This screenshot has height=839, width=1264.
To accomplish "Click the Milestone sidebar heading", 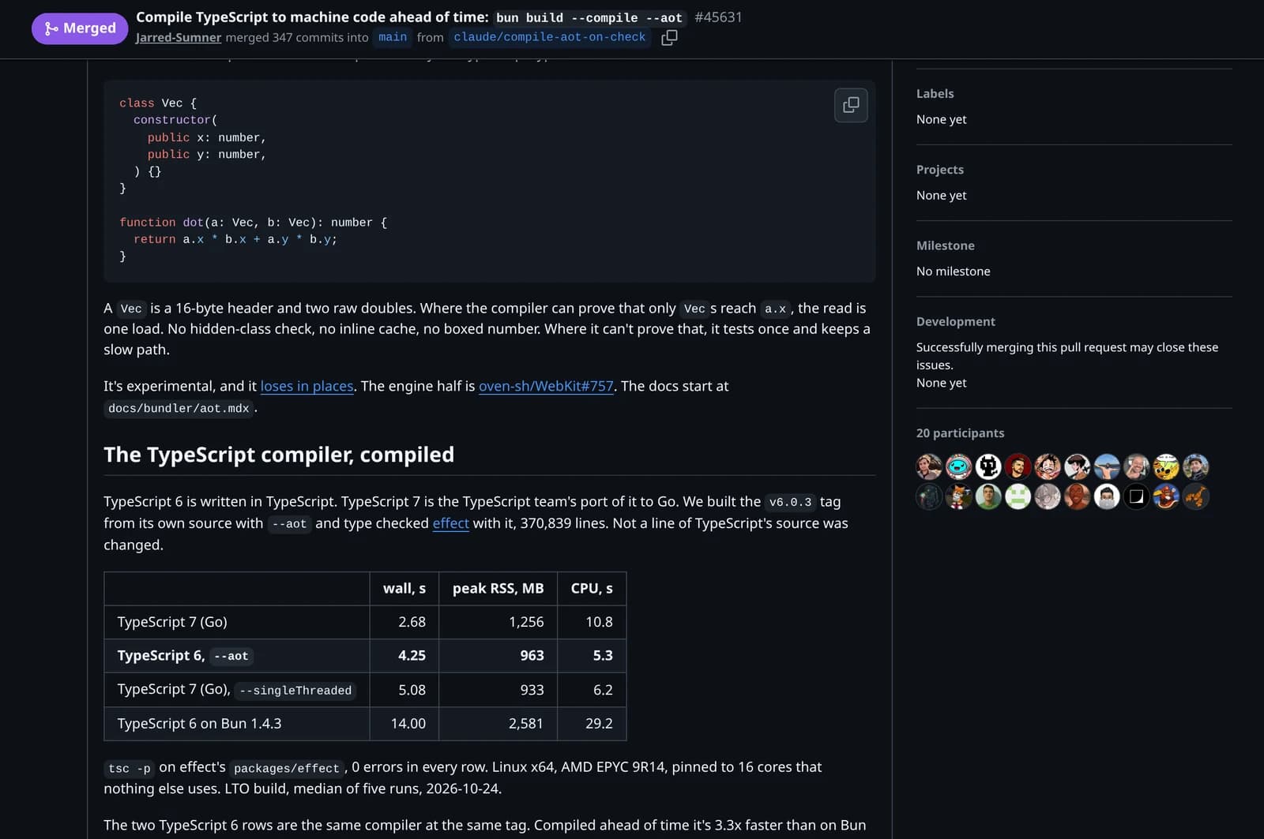I will pos(945,245).
